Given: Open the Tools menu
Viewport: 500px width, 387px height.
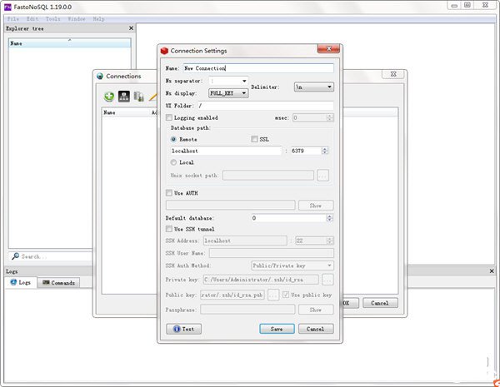Looking at the screenshot, I should [52, 17].
